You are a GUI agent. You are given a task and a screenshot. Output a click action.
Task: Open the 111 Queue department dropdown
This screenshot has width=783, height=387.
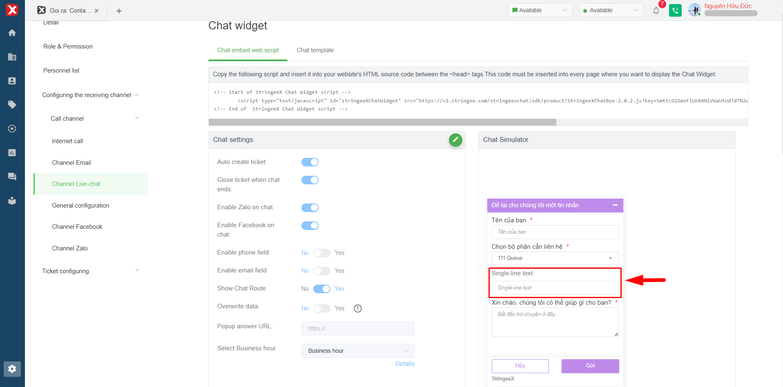[555, 258]
